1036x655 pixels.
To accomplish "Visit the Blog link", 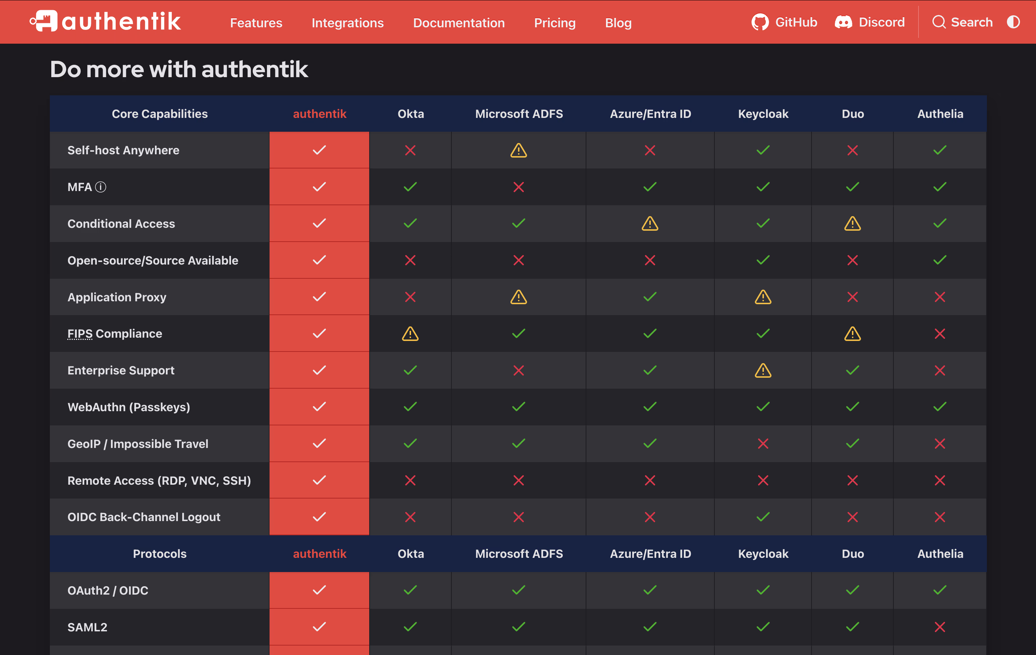I will point(618,23).
